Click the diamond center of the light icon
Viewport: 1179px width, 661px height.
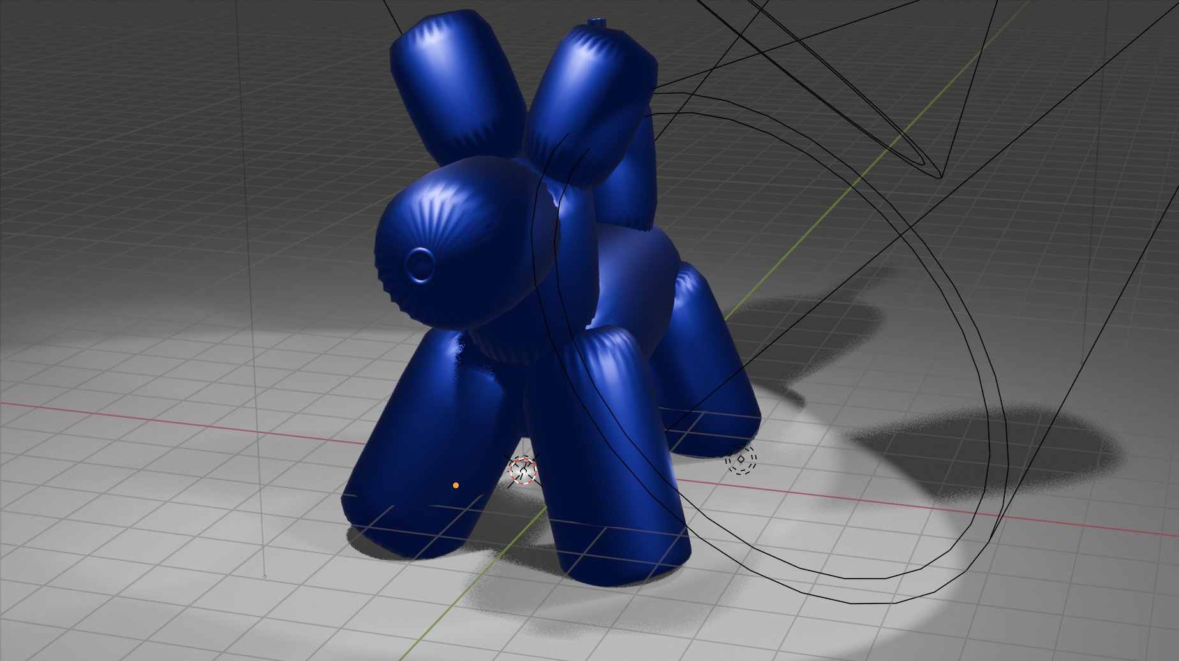(x=741, y=459)
